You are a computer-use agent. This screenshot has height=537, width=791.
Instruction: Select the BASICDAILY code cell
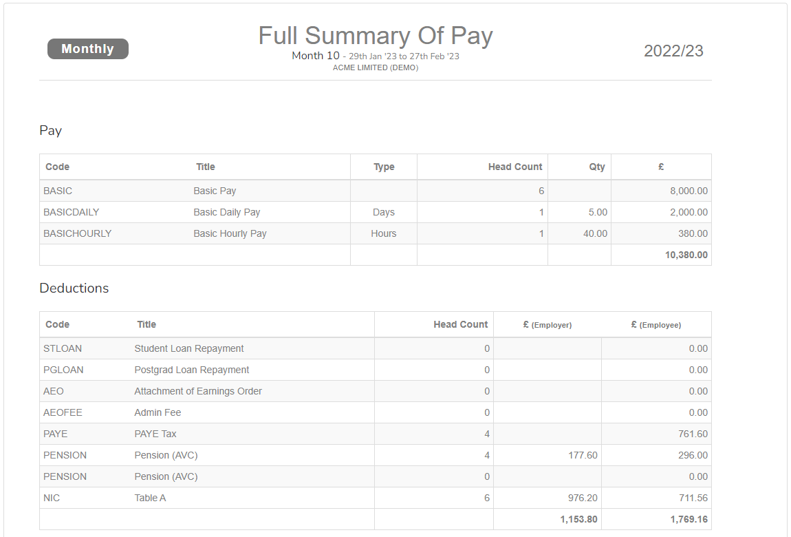point(71,212)
